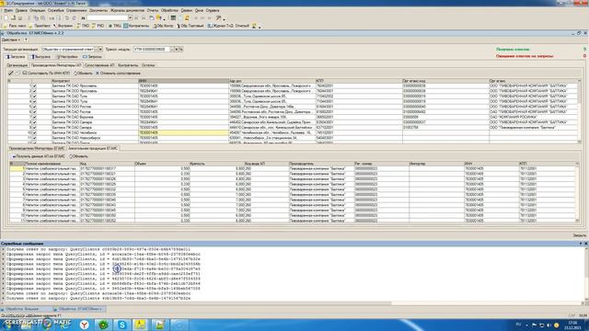
Task: Switch to the Остатки sub-tab
Action: (148, 65)
